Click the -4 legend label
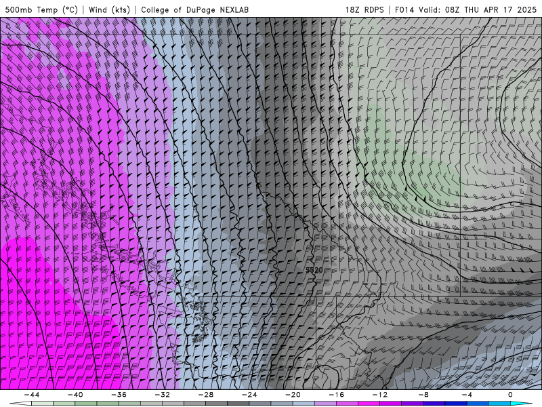This screenshot has width=542, height=407. point(467,395)
